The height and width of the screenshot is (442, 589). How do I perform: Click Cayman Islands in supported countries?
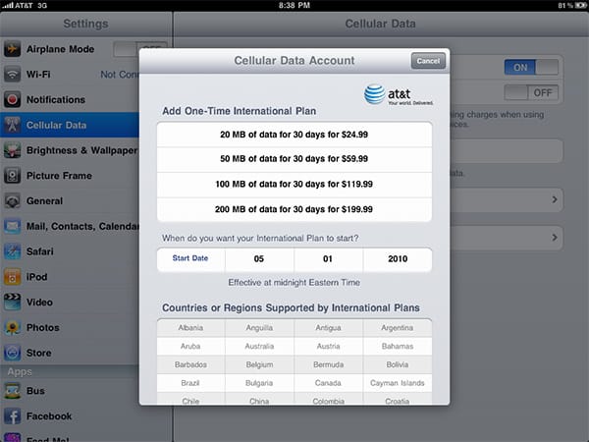click(x=398, y=383)
